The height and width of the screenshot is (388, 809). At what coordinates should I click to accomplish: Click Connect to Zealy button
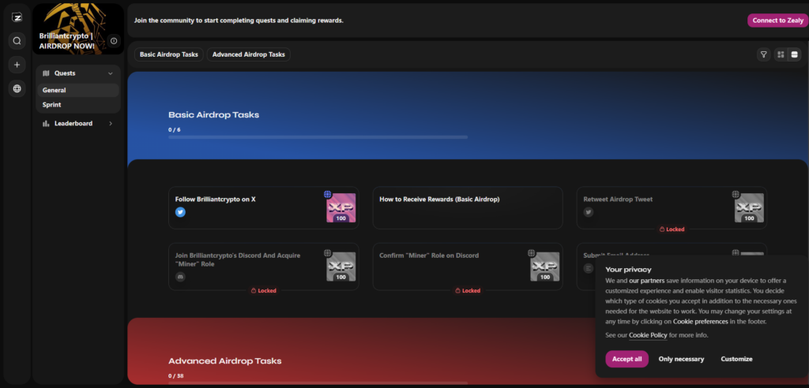coord(778,21)
